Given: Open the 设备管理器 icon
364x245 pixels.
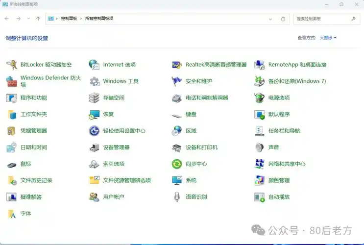Looking at the screenshot, I should (x=94, y=147).
